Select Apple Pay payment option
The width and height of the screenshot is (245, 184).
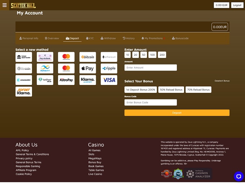pos(88,68)
